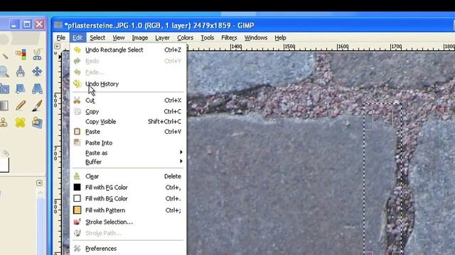Select the Select by Color tool
This screenshot has height=255, width=455.
21,54
